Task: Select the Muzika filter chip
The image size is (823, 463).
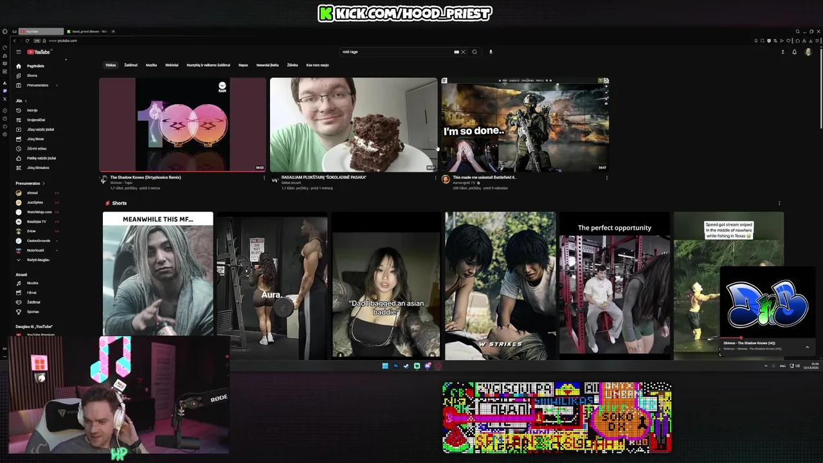Action: (151, 65)
